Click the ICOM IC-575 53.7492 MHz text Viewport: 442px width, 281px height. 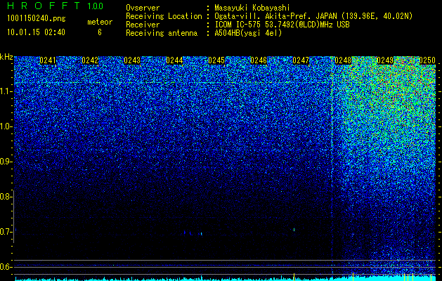(282, 25)
